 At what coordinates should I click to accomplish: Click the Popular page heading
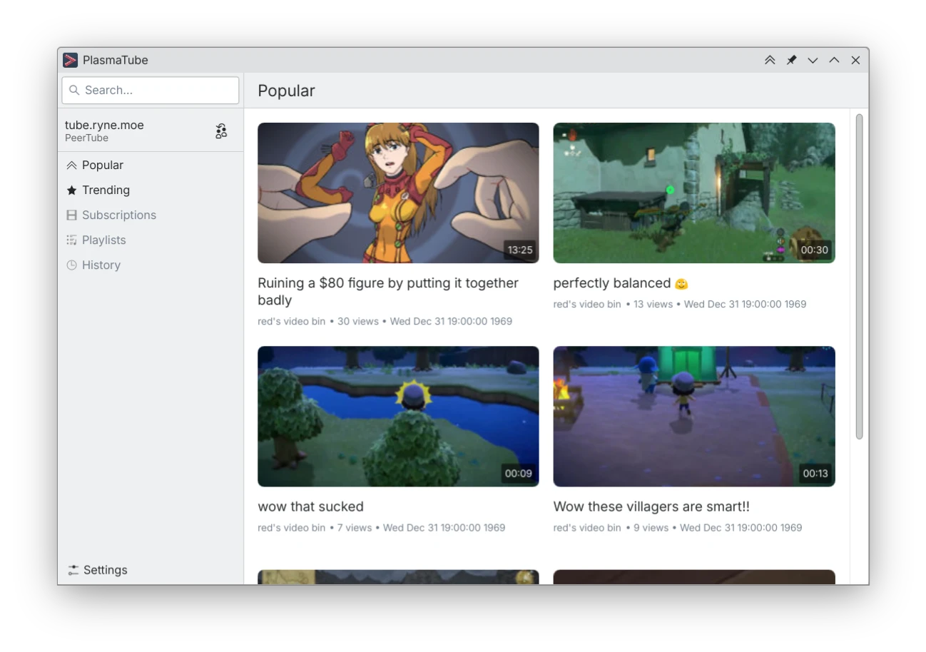[x=286, y=91]
